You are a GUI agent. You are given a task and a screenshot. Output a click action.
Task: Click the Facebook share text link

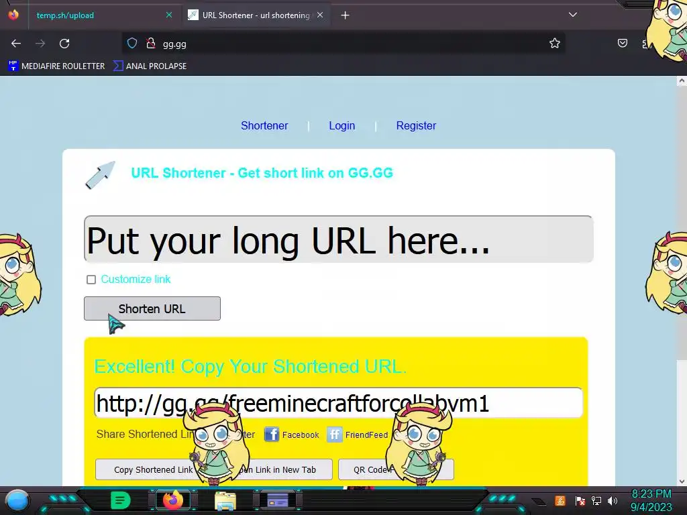pos(300,435)
